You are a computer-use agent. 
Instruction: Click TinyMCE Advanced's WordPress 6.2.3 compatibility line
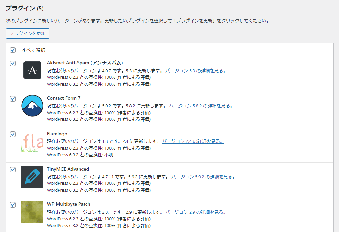pos(99,183)
